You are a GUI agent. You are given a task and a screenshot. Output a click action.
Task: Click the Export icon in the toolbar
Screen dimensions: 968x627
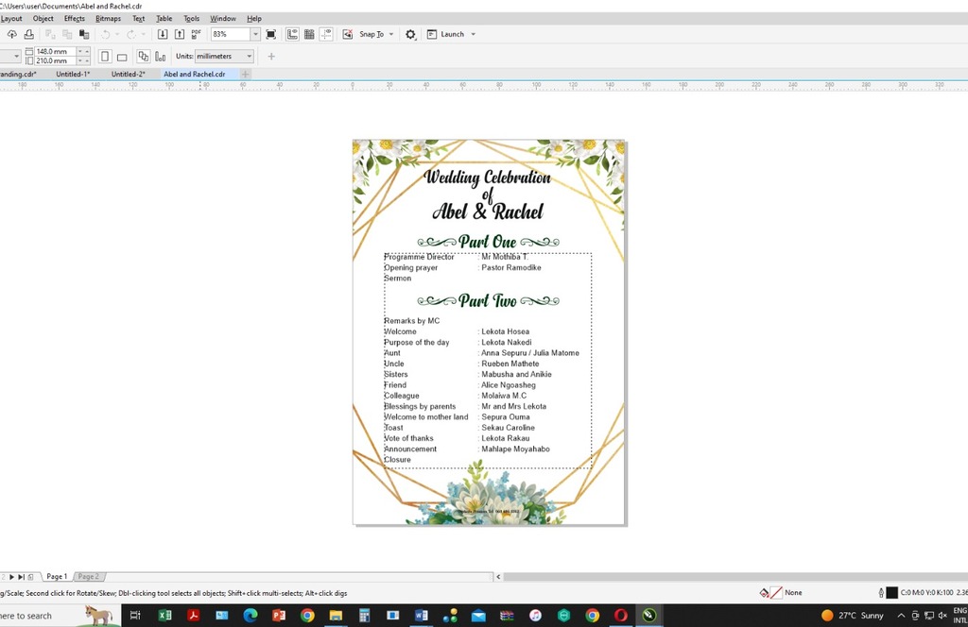180,34
